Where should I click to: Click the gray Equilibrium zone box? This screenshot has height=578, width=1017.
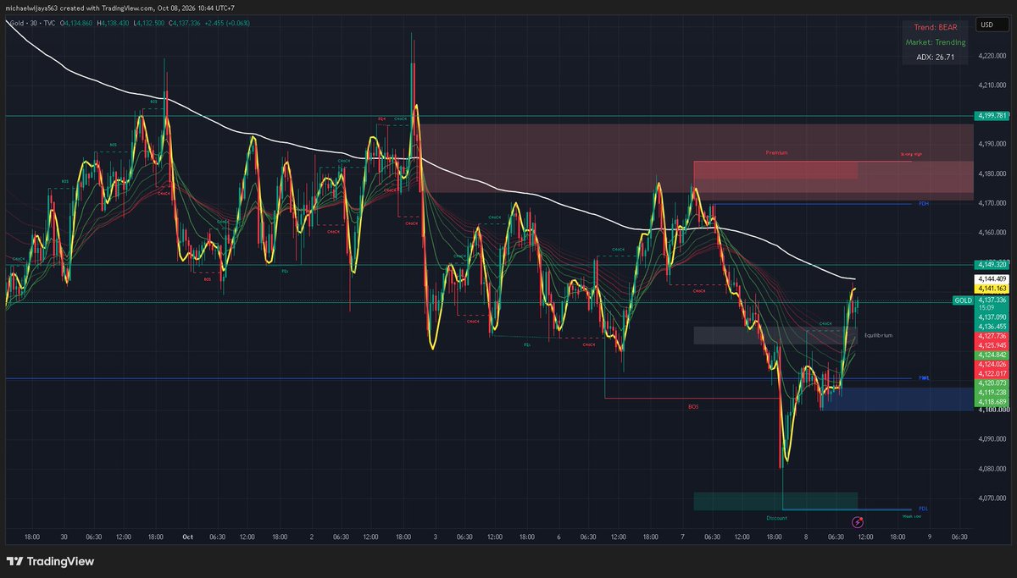tap(775, 335)
